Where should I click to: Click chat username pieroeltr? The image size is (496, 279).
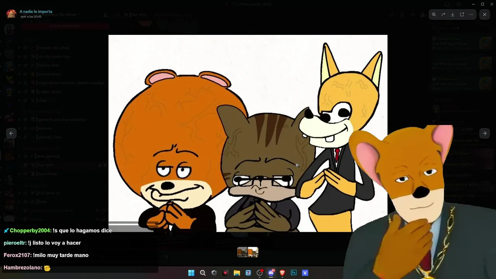[x=15, y=243]
